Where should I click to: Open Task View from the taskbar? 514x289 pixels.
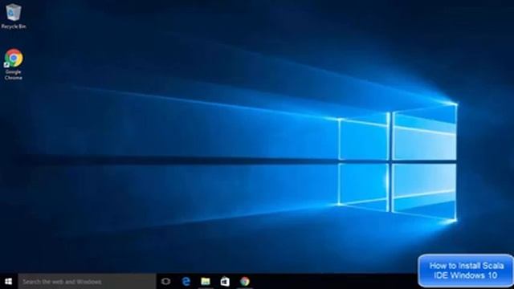[166, 282]
